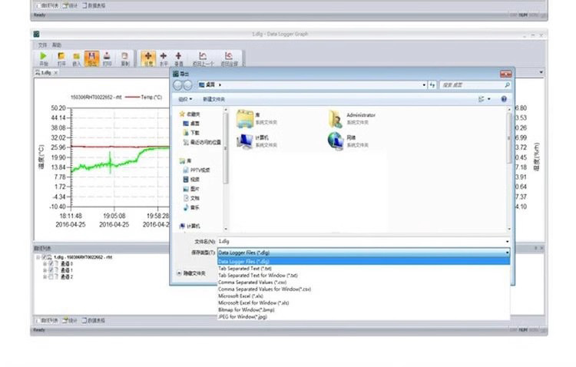Switch to Statistics (统计) tab in the lower window
Image resolution: width=576 pixels, height=367 pixels.
(70, 320)
